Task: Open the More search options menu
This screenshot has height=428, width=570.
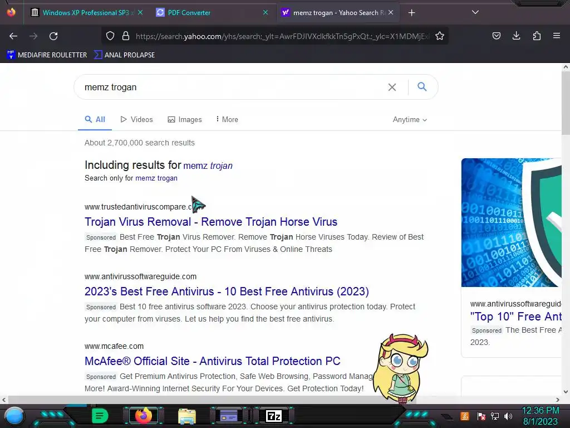Action: 227,119
